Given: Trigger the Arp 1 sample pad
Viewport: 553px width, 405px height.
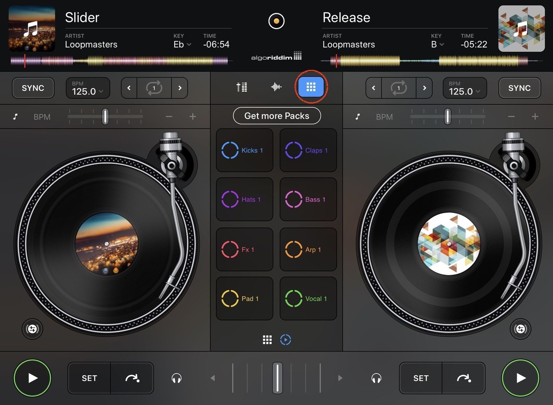Looking at the screenshot, I should (308, 249).
